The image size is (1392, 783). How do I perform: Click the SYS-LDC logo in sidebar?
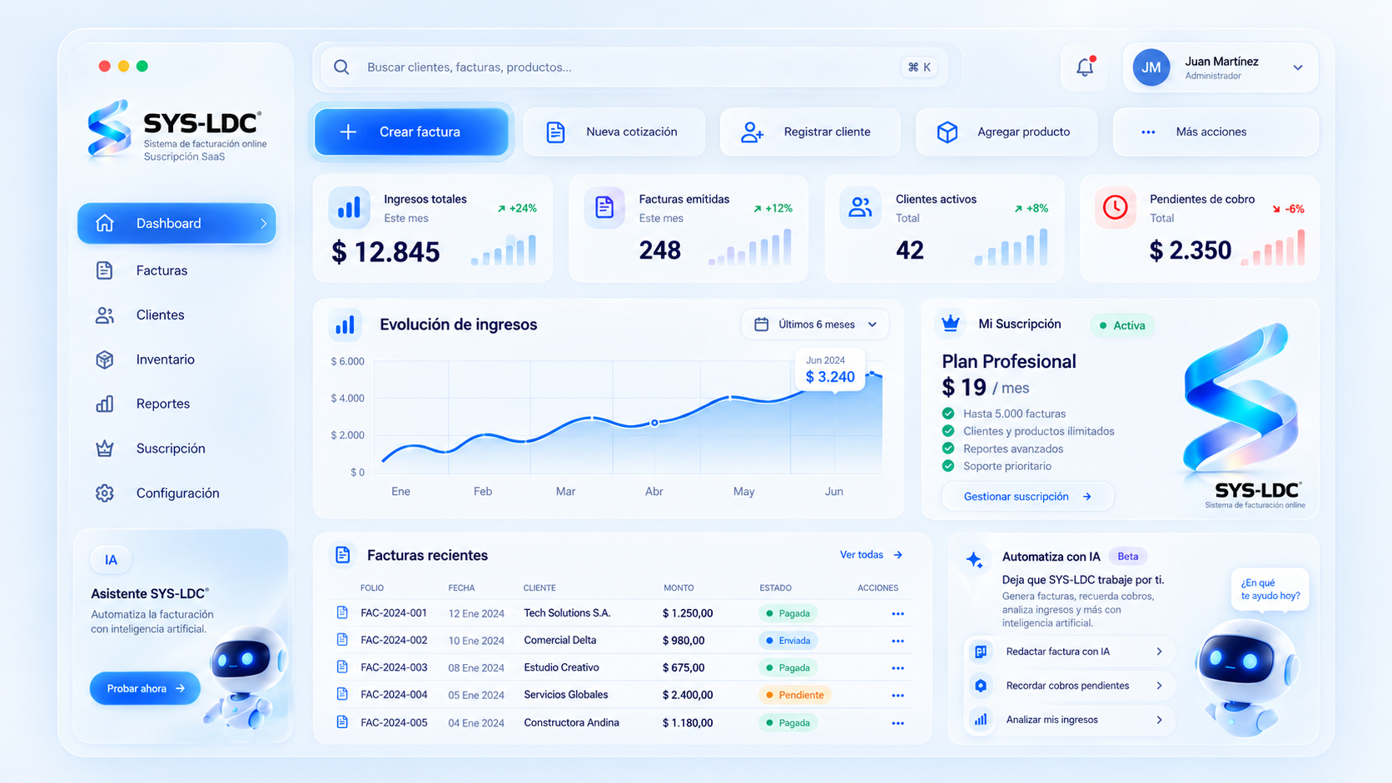[176, 130]
